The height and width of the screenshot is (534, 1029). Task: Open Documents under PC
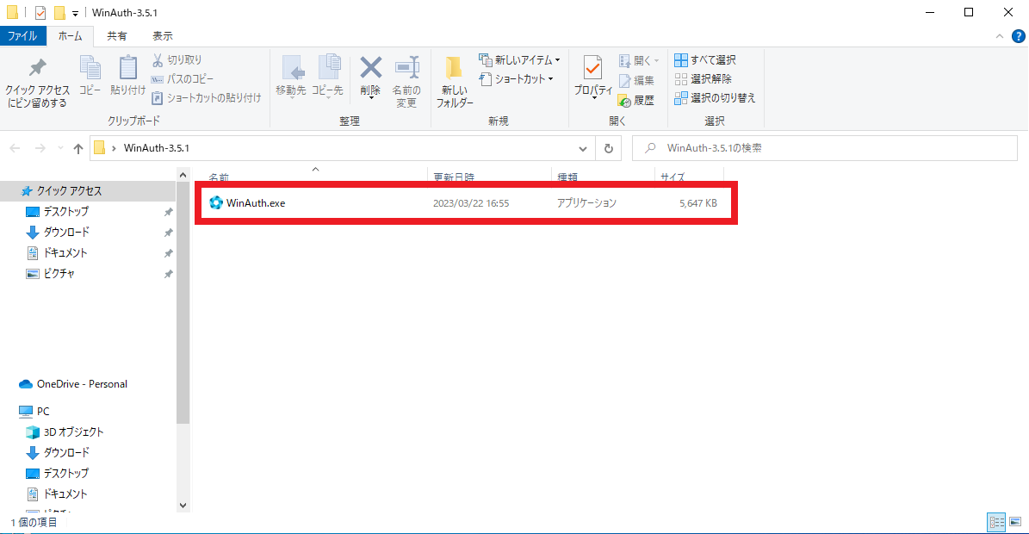click(65, 494)
